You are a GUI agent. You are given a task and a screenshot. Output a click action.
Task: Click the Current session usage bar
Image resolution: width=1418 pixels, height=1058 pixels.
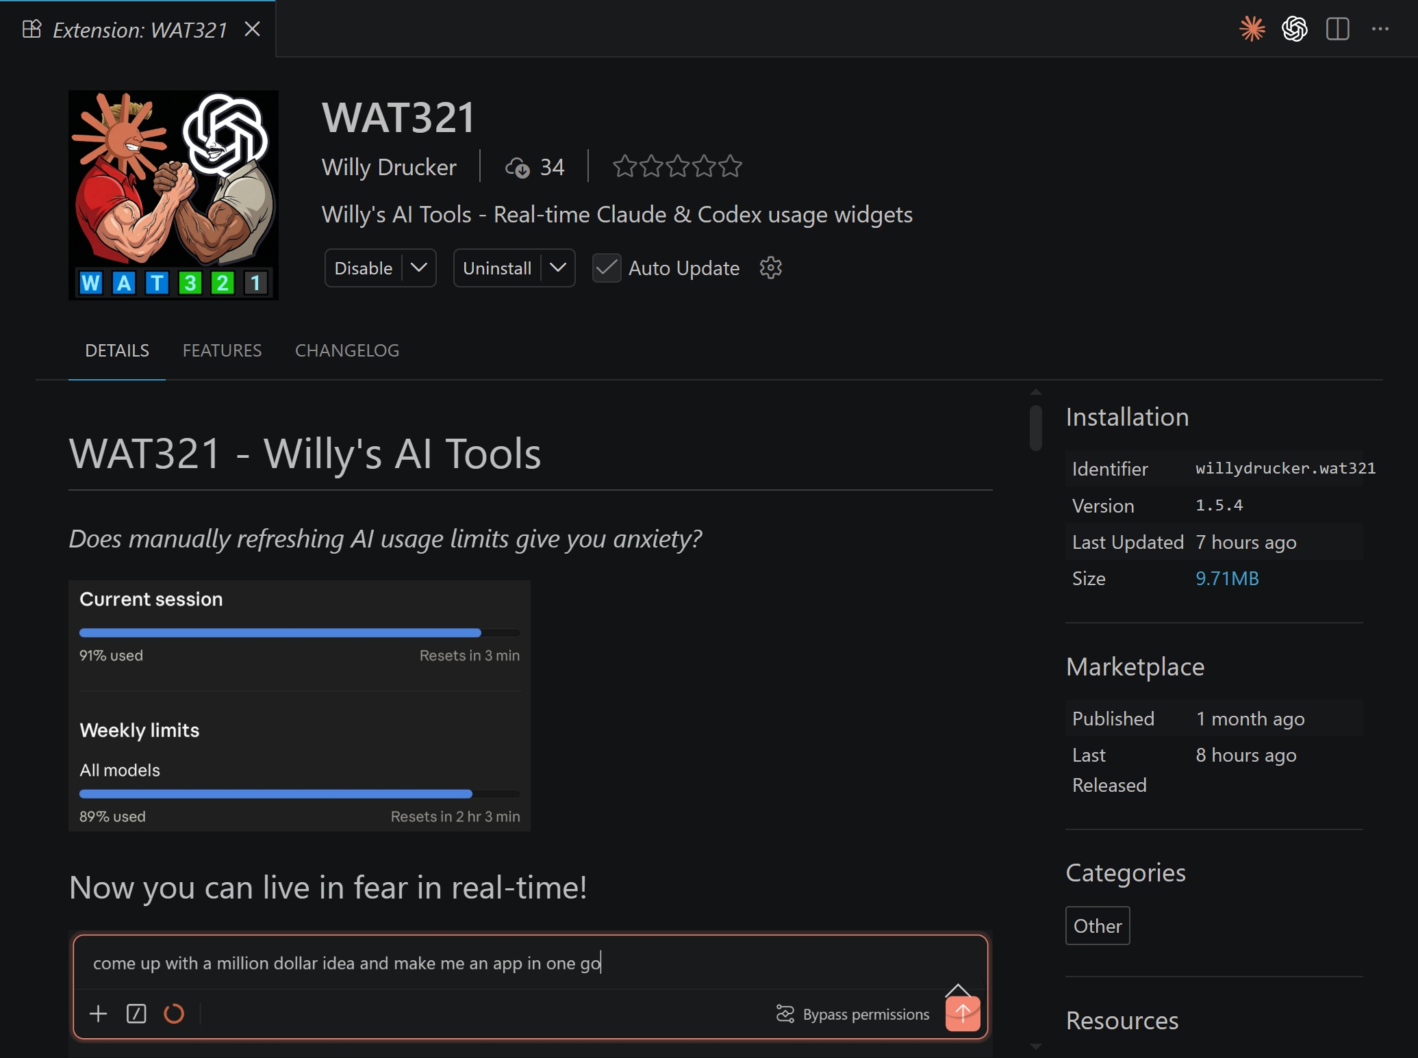pos(300,632)
